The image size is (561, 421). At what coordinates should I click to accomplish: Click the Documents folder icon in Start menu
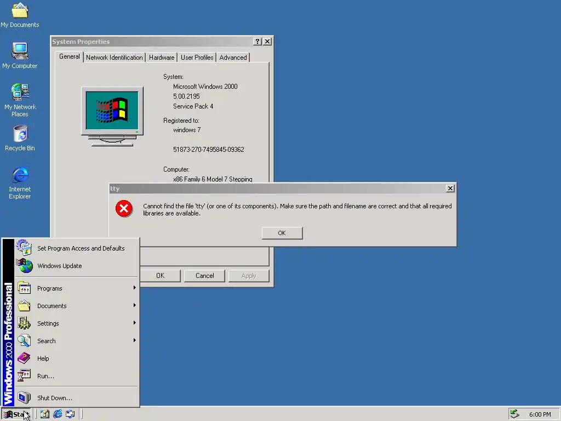point(24,306)
